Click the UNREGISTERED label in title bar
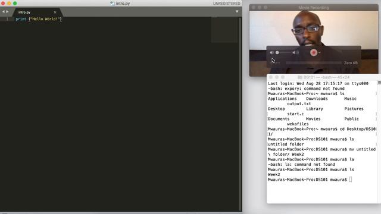Screen dimensions: 381x214 point(226,4)
